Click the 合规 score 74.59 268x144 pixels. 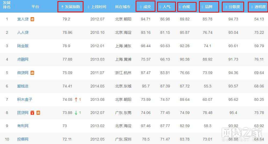coord(184,113)
